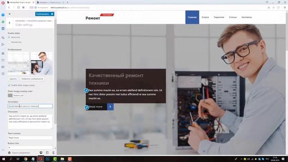Image resolution: width=288 pixels, height=162 pixels.
Task: Open Windows taskbar search
Action: 11,159
